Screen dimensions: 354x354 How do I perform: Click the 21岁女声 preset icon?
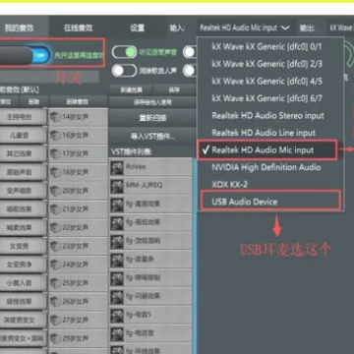click(x=56, y=208)
